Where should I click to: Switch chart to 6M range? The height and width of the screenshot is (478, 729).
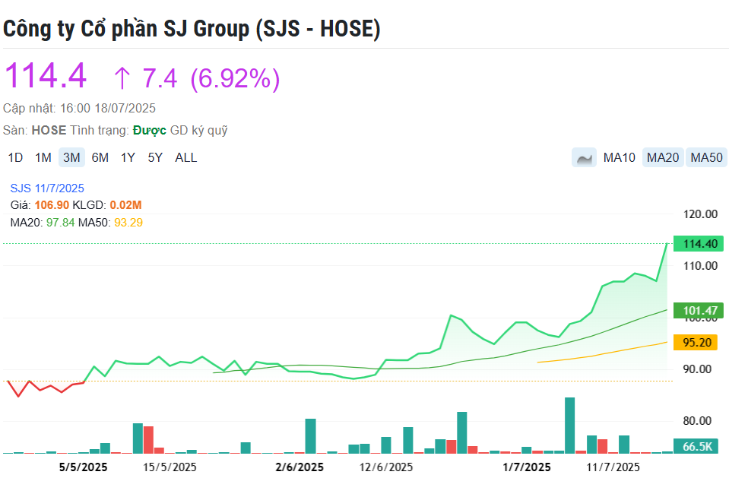pyautogui.click(x=100, y=157)
